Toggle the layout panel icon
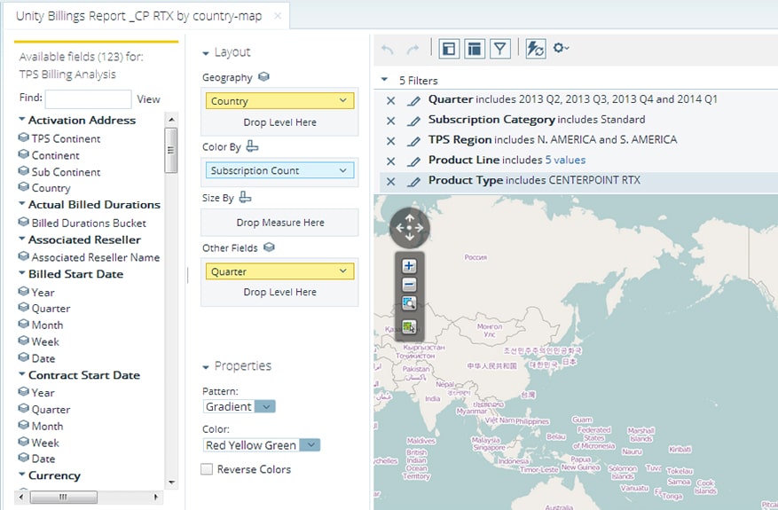Screen dimensions: 778x510 pos(475,49)
